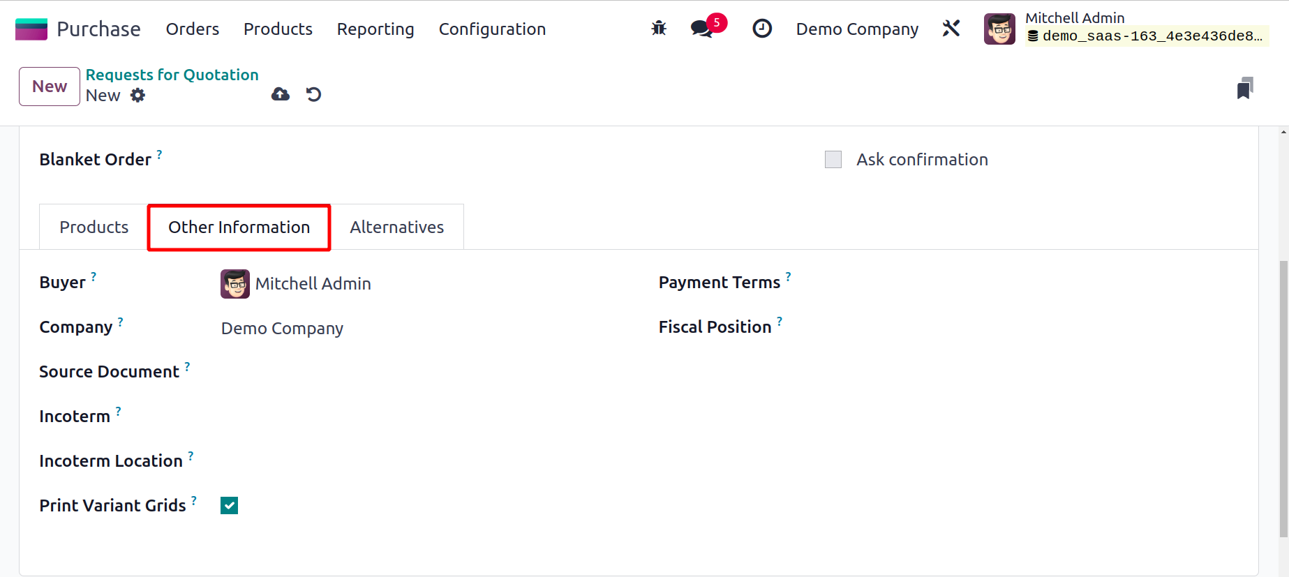Click the New button

click(x=50, y=87)
